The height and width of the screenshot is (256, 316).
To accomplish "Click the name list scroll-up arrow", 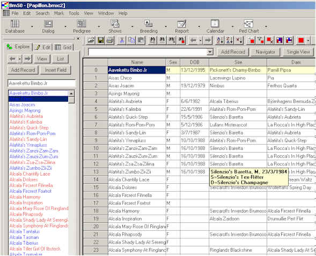I will [x=71, y=94].
